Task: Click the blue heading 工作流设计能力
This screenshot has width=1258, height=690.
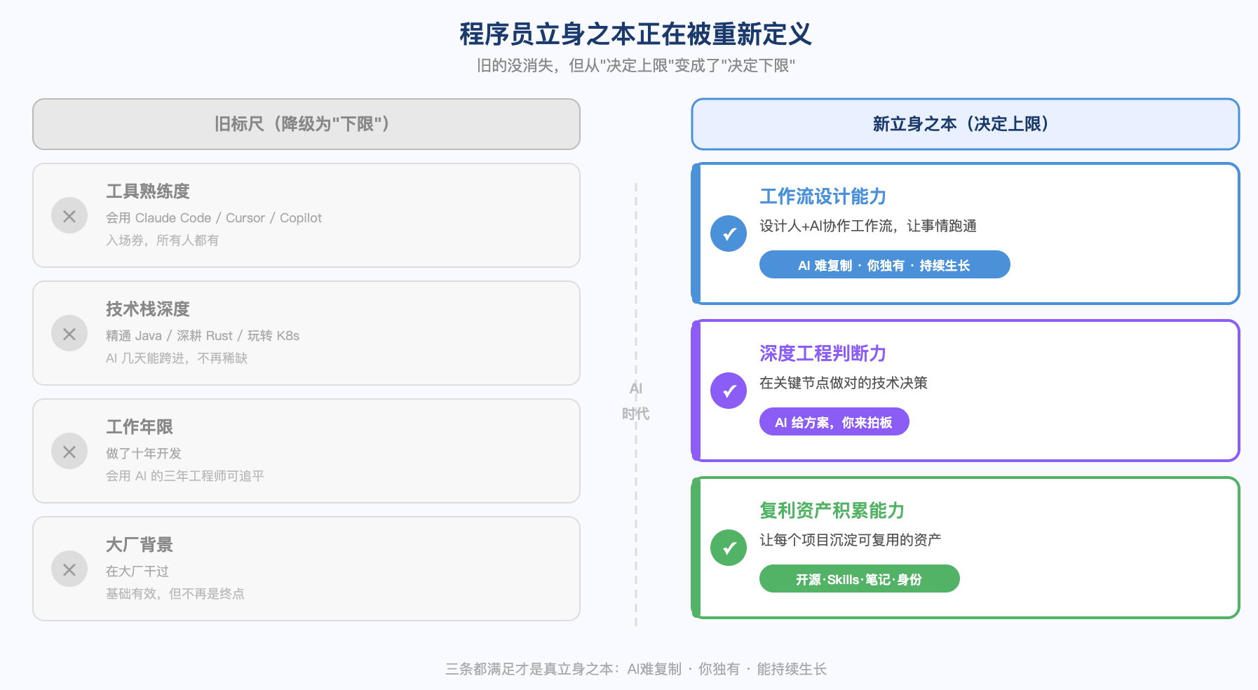Action: pos(823,196)
